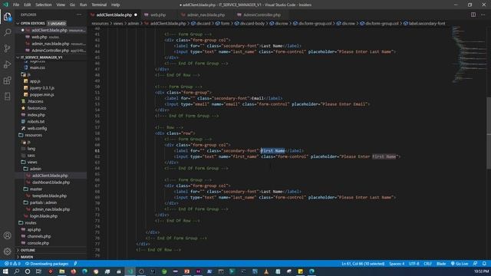Collapse the master folder

point(36,189)
